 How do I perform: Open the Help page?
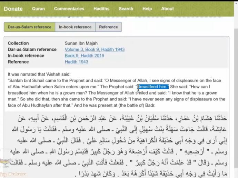point(147,9)
